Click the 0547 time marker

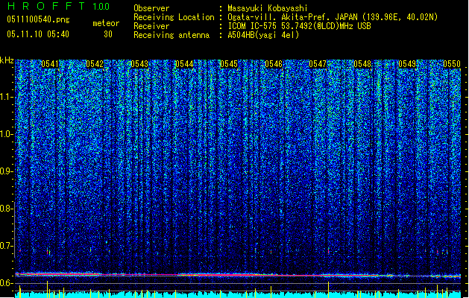[x=318, y=64]
